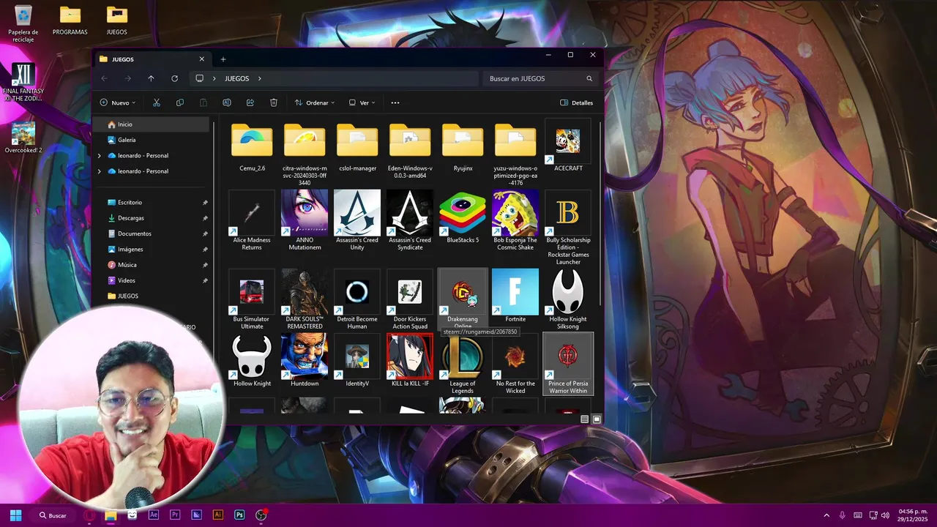
Task: Open Documentos in the navigation pane
Action: click(152, 233)
